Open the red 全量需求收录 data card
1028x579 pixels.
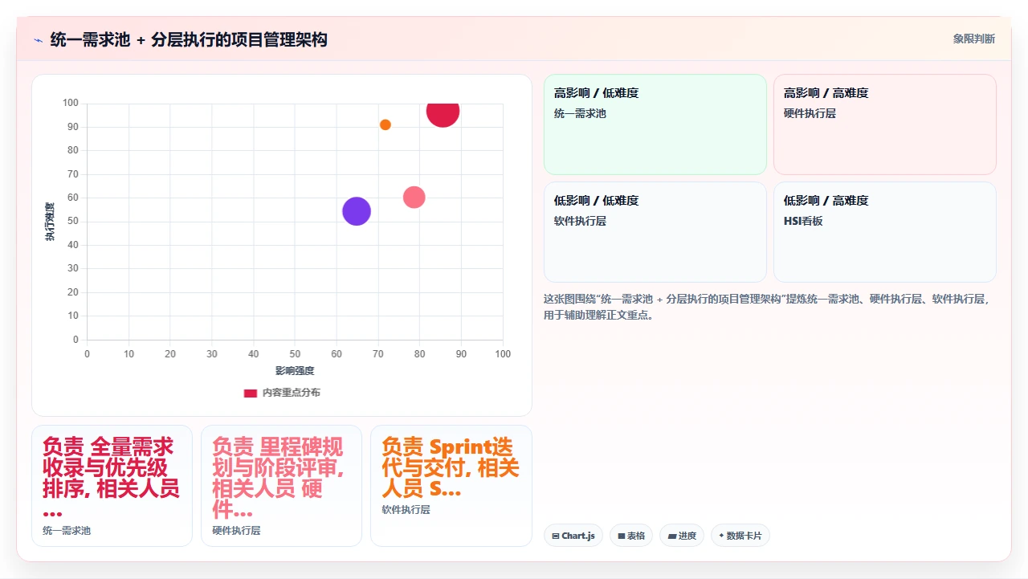pyautogui.click(x=112, y=486)
